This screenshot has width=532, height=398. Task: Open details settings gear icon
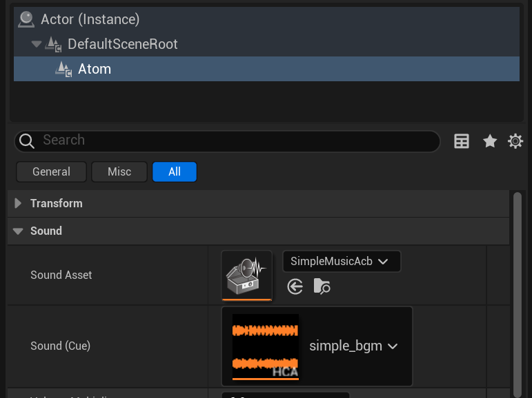(x=515, y=141)
